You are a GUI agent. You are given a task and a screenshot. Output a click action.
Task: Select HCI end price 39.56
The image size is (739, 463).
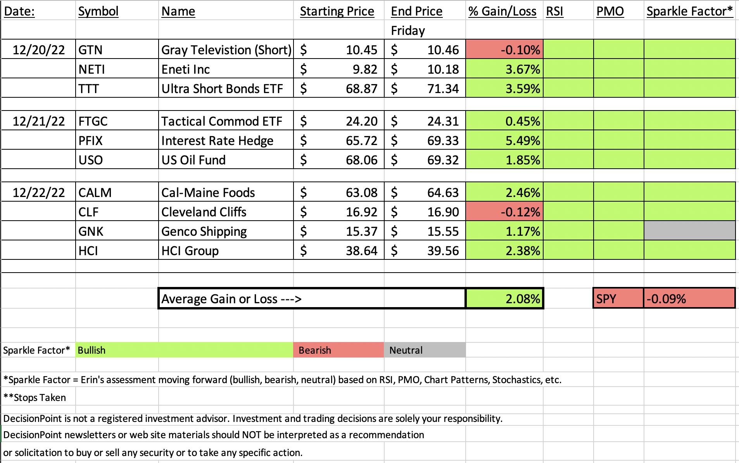tap(425, 251)
